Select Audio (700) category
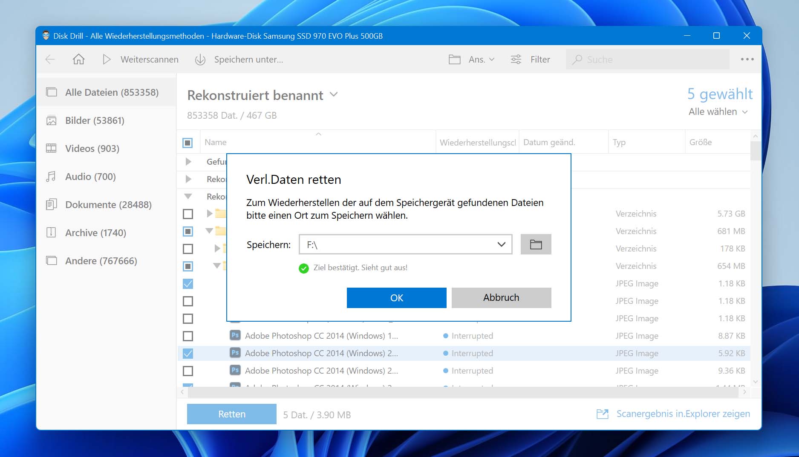 point(106,177)
